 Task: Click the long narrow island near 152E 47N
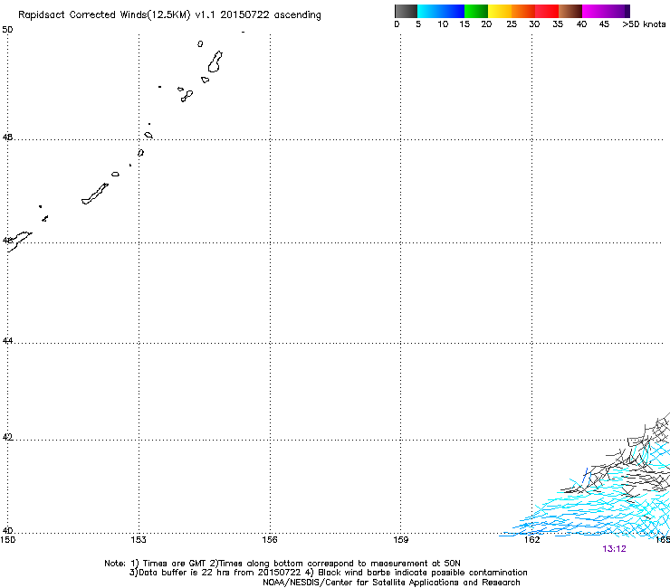point(95,194)
